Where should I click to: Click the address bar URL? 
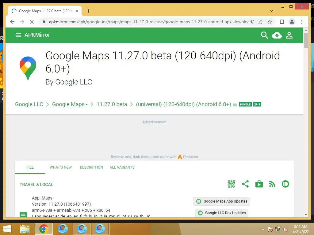click(151, 22)
